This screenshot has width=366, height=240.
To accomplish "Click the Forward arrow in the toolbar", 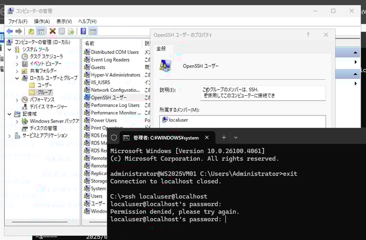I will pyautogui.click(x=19, y=31).
